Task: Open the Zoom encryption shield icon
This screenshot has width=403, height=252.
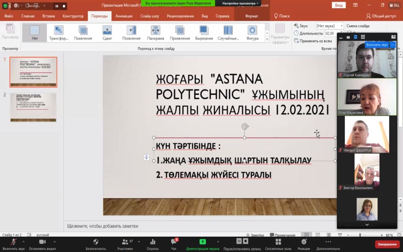Action: [x=5, y=6]
